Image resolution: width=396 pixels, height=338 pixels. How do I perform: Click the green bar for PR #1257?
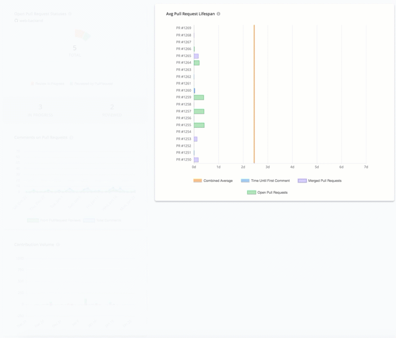click(x=199, y=112)
